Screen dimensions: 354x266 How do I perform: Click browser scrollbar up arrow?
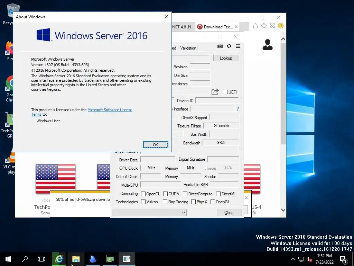point(283,39)
